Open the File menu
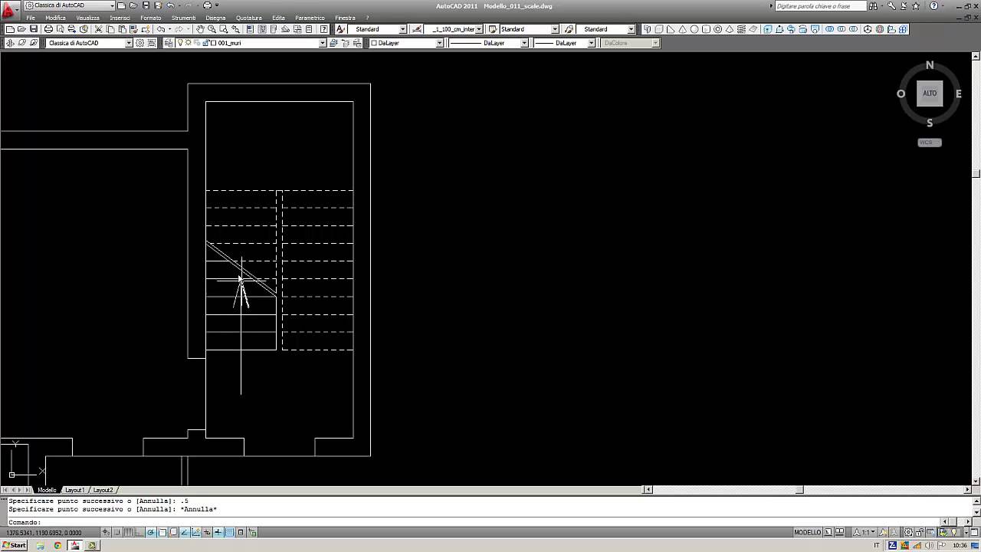Screen dimensions: 981x552 (x=31, y=18)
